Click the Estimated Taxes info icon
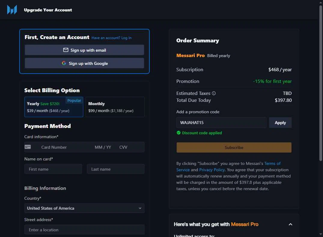The image size is (323, 237). click(214, 93)
